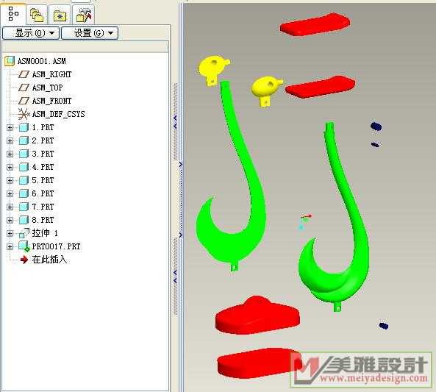
Task: Click the yellow cap part near top left
Action: [x=213, y=71]
